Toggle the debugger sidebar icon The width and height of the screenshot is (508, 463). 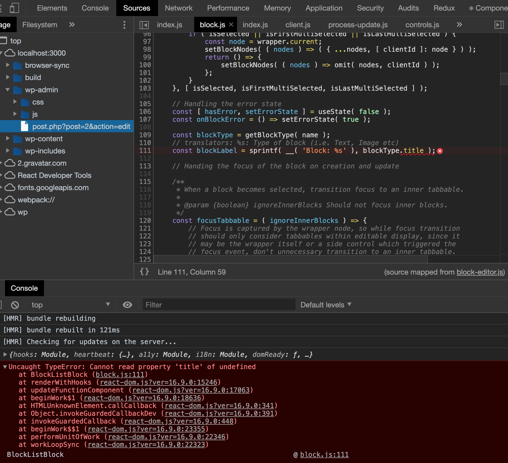[499, 25]
